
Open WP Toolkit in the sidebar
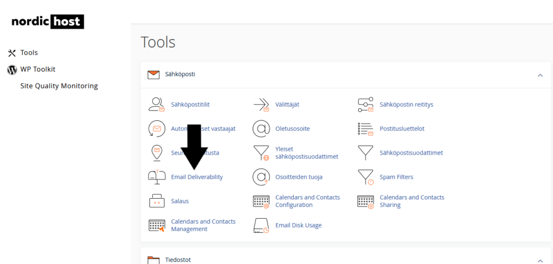point(38,70)
